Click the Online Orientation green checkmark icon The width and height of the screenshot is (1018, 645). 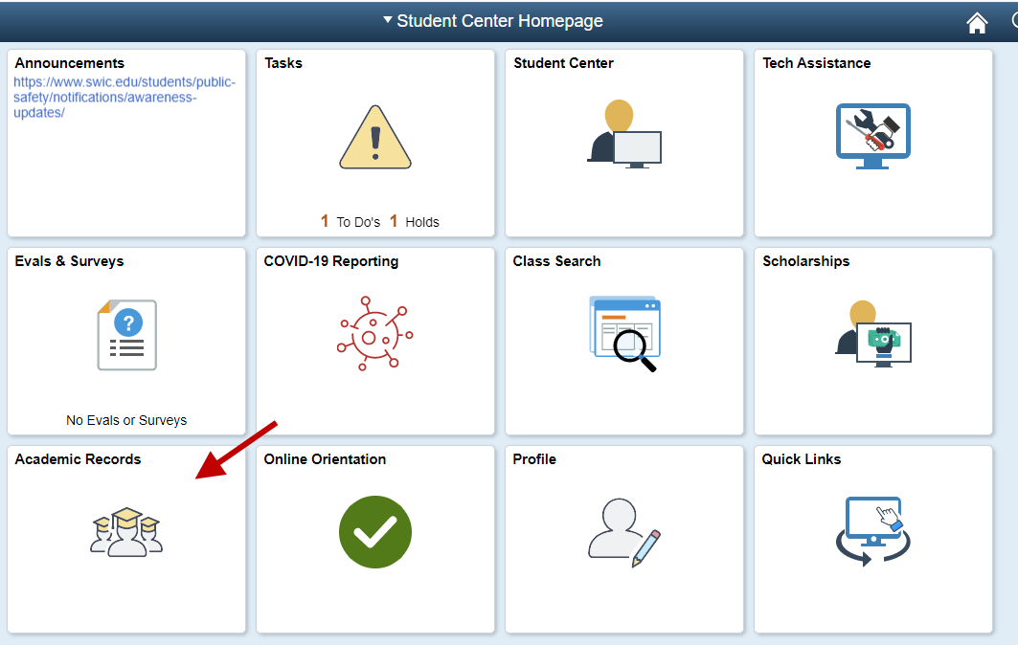pyautogui.click(x=375, y=532)
